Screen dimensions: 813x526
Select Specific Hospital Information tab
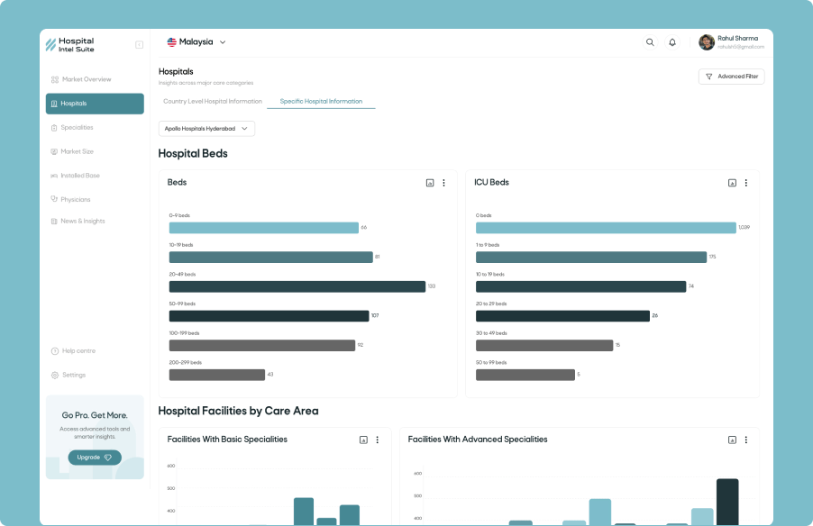point(321,102)
